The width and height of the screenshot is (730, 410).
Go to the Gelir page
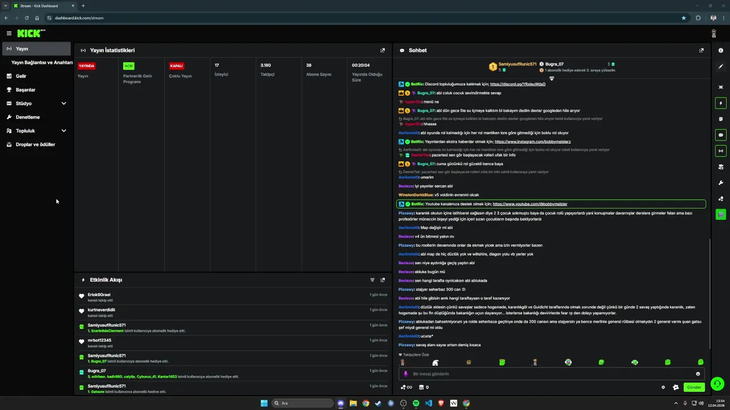click(36, 76)
